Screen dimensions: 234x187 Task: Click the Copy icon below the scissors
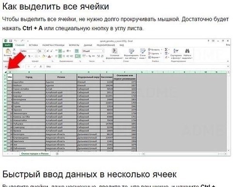(14, 53)
